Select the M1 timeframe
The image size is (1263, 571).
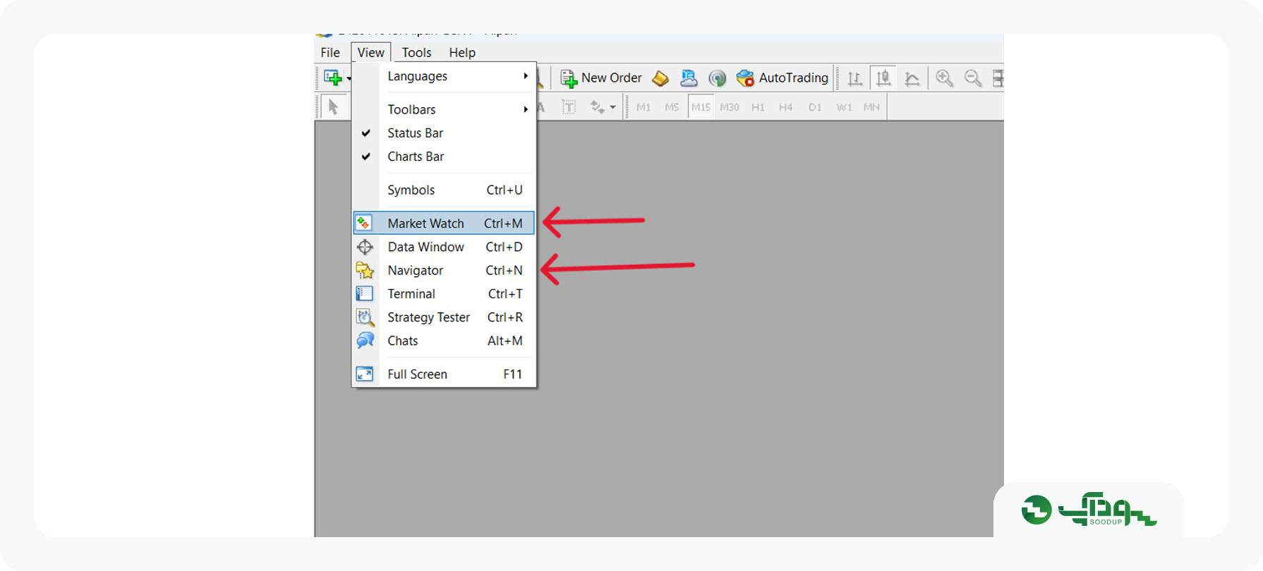pyautogui.click(x=643, y=107)
